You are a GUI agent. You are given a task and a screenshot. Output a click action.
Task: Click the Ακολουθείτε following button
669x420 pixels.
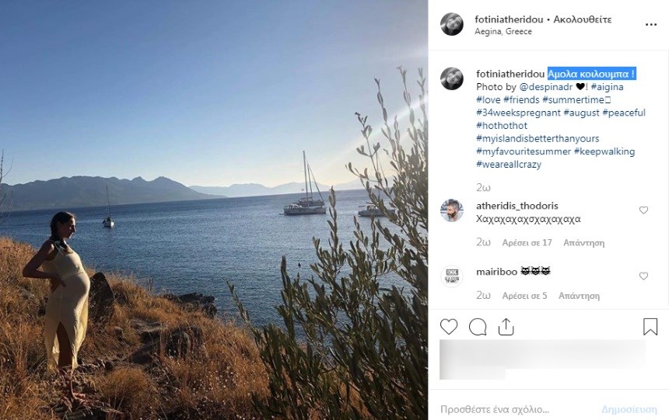tap(583, 19)
